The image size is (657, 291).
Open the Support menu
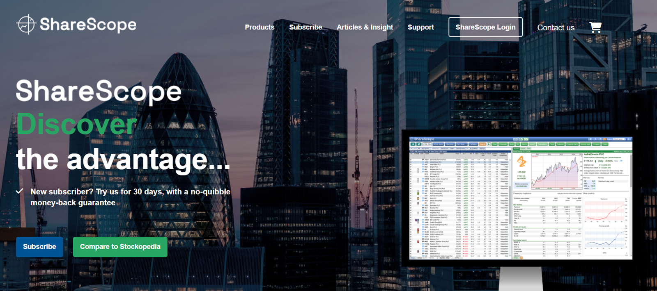coord(421,27)
